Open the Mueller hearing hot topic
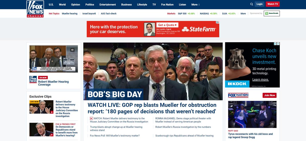 coord(70,13)
